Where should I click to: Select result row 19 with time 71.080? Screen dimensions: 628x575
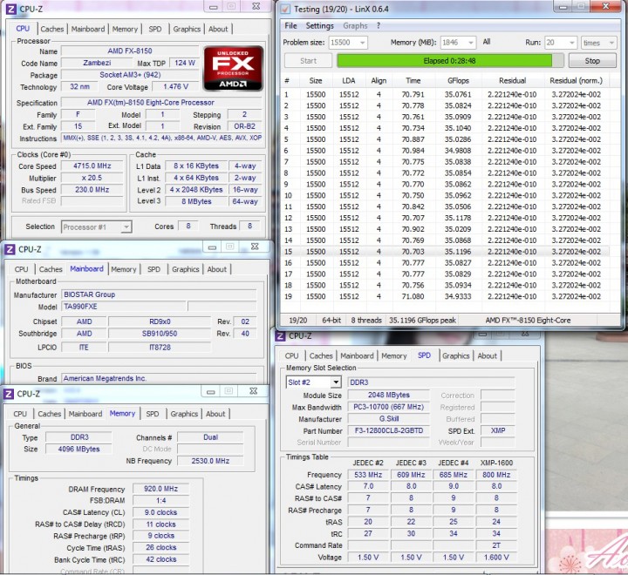445,296
